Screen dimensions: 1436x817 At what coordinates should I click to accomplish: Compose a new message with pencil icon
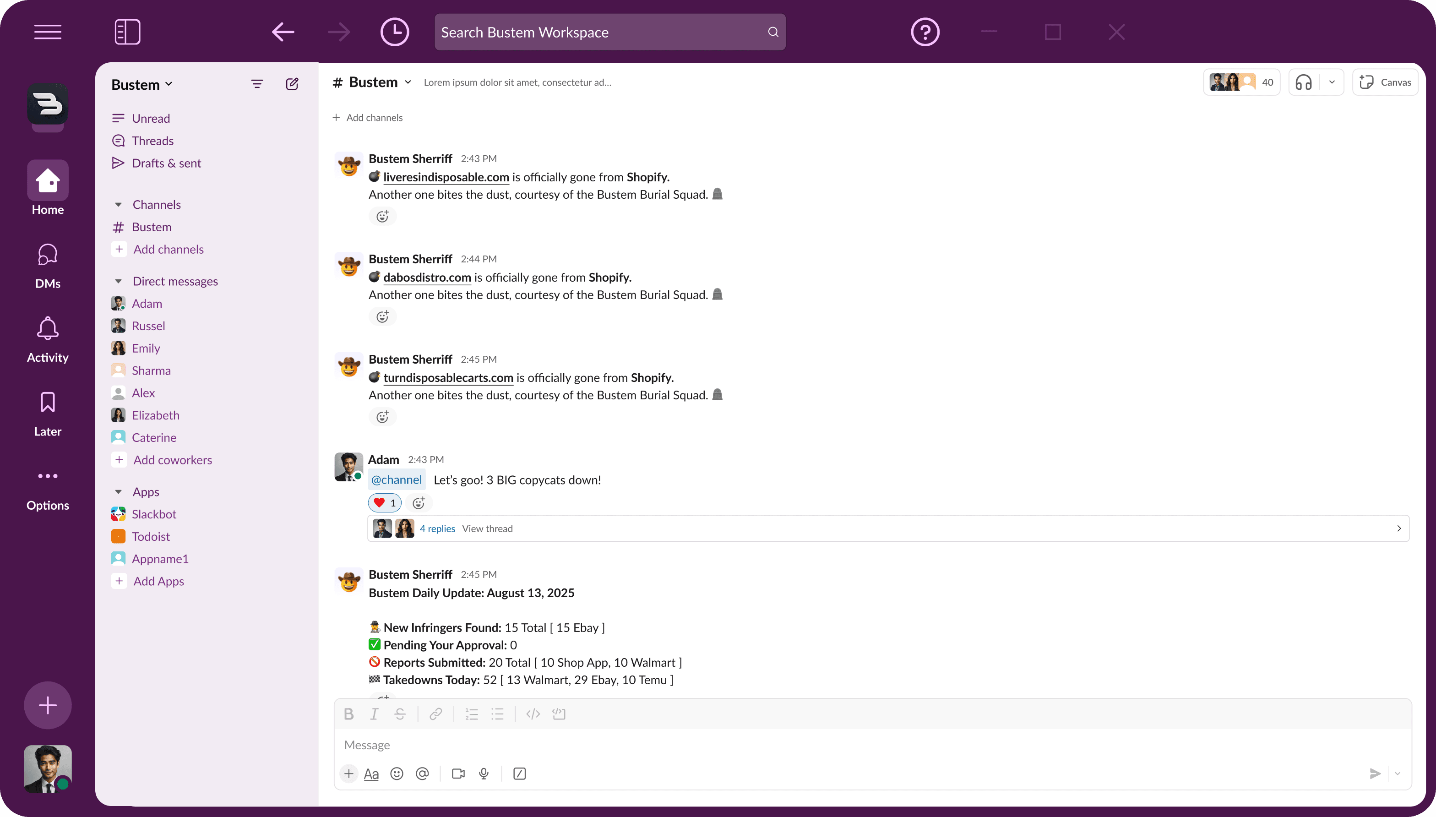point(292,84)
